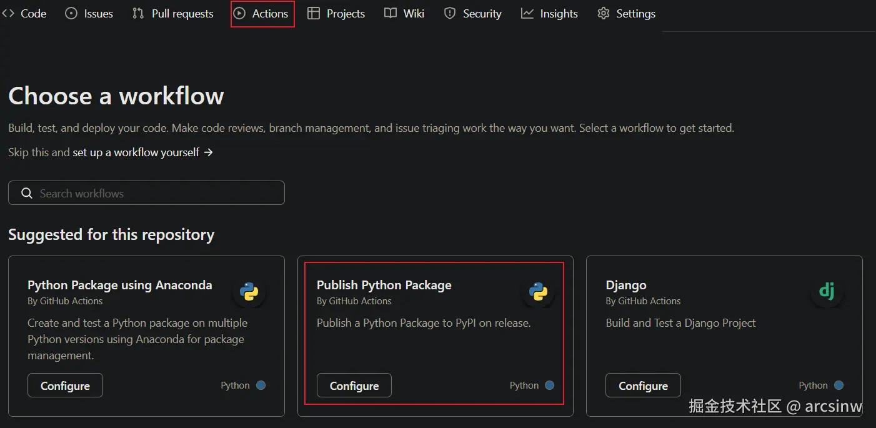Go to the Insights tab

(x=549, y=13)
